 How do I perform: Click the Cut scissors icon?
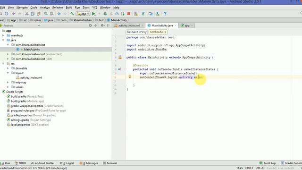(x=27, y=14)
